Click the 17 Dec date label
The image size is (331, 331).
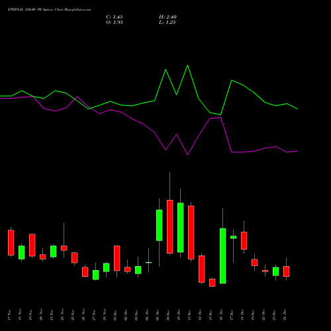pyautogui.click(x=232, y=314)
